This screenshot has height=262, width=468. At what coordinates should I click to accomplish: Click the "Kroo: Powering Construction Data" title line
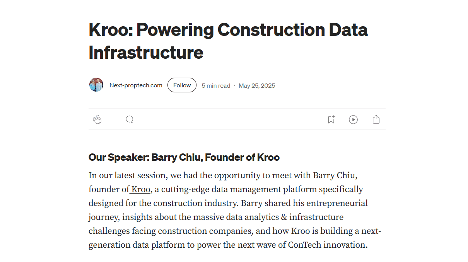click(228, 30)
